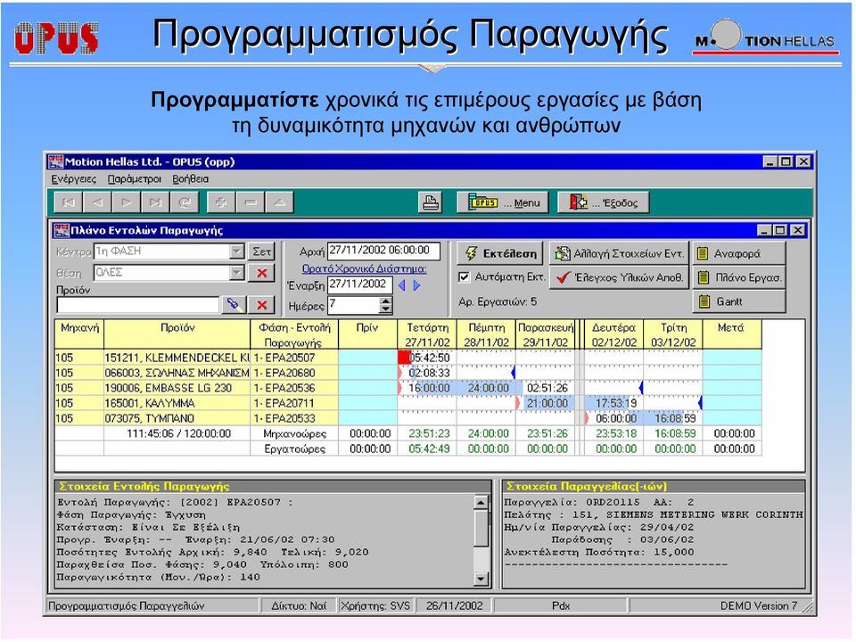856x642 pixels.
Task: Click status bar Χρήστης: SVS
Action: point(375,606)
